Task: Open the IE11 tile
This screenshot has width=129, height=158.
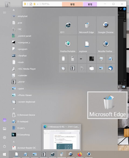Action: pos(68,25)
